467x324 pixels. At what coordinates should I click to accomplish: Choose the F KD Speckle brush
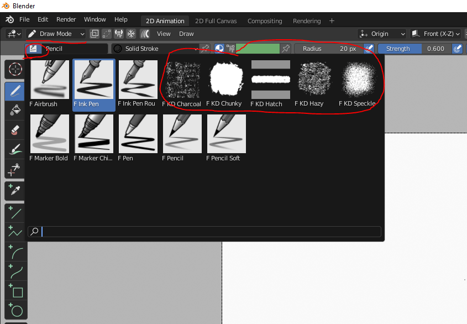[359, 85]
